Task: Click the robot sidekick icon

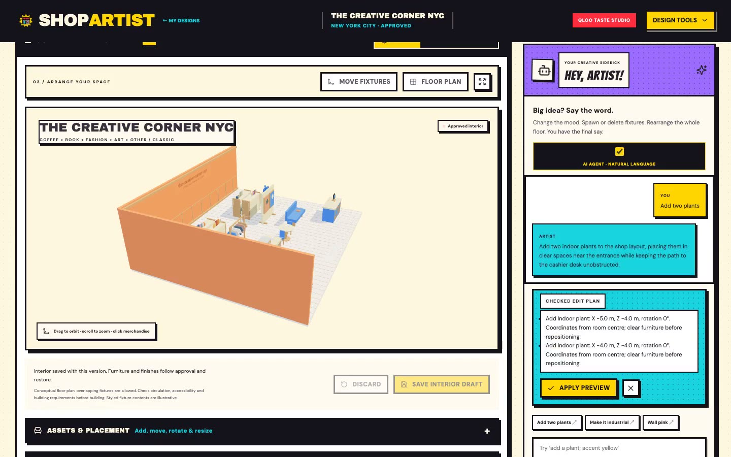Action: click(x=544, y=71)
